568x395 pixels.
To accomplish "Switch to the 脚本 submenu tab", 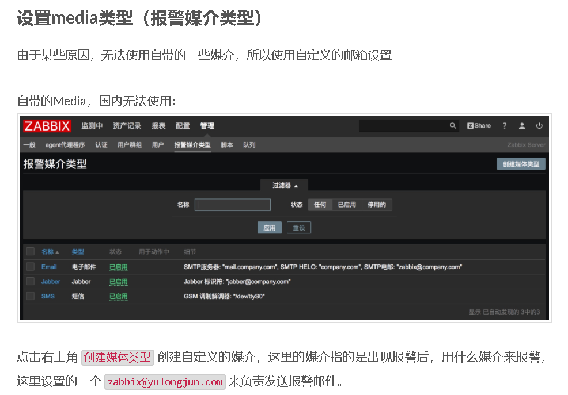I will [227, 145].
